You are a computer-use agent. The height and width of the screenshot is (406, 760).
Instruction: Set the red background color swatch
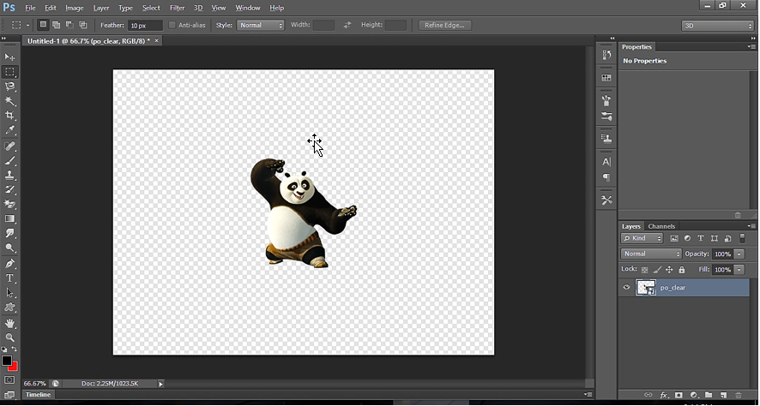coord(14,367)
